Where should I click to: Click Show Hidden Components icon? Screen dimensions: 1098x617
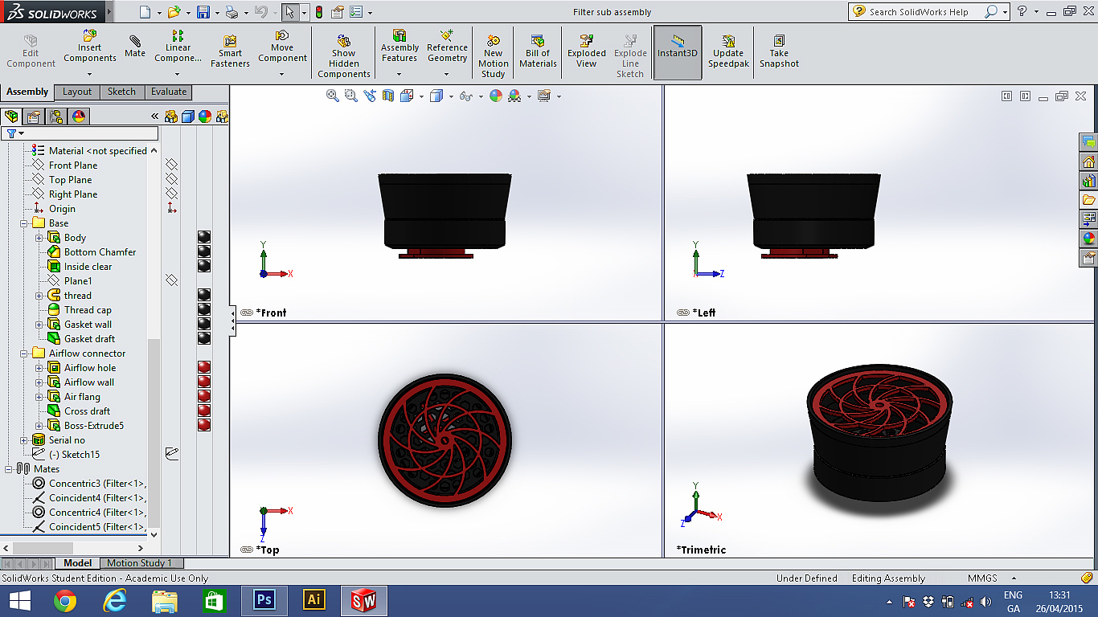(x=343, y=41)
